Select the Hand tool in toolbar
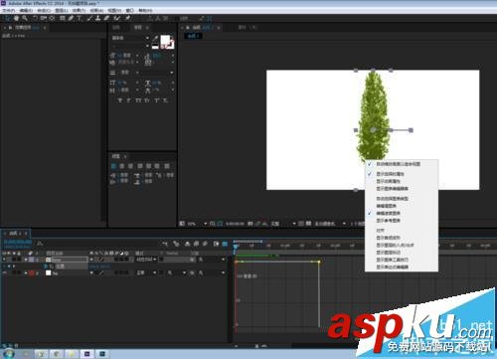Viewport: 497px width, 359px height. click(16, 18)
